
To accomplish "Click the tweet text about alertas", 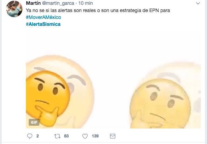I will tap(98, 10).
